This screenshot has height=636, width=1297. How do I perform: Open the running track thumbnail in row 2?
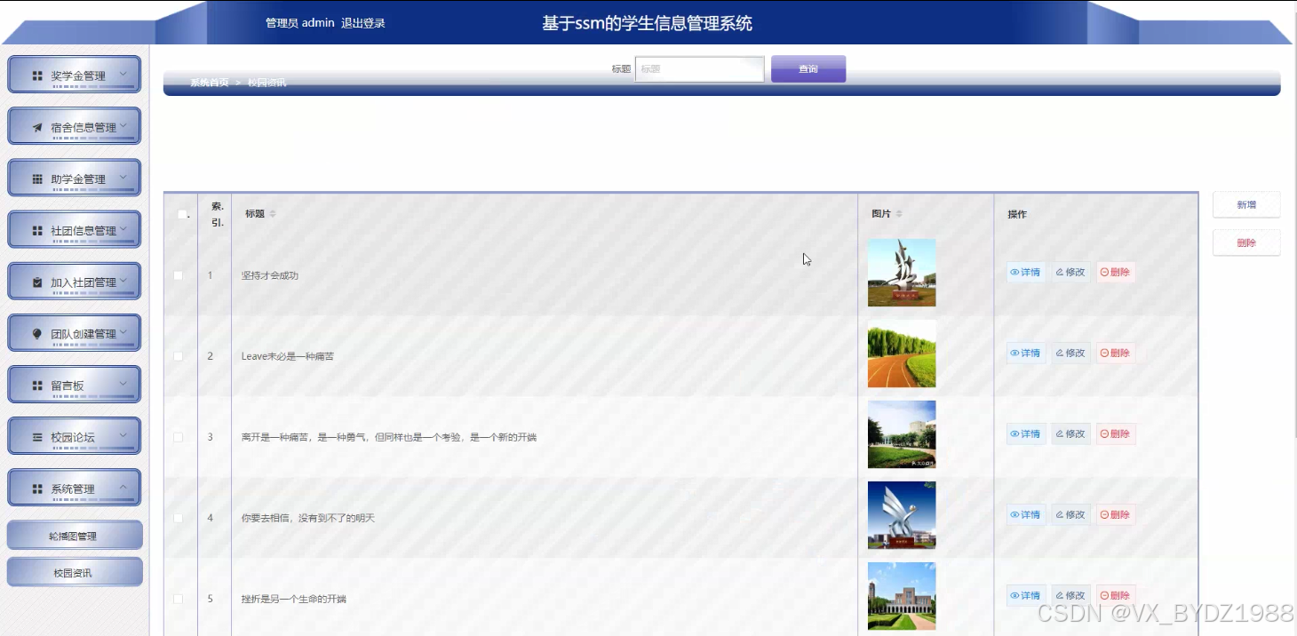tap(902, 354)
